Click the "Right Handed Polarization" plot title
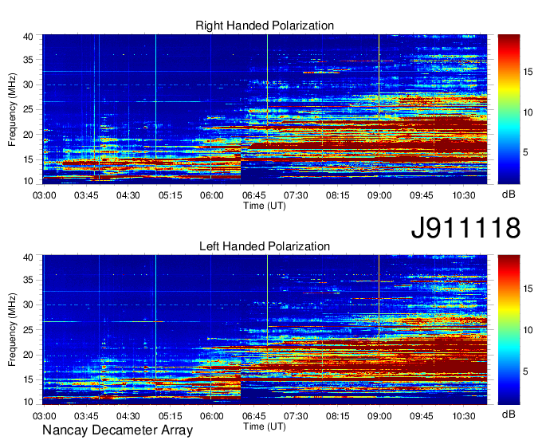 [265, 26]
